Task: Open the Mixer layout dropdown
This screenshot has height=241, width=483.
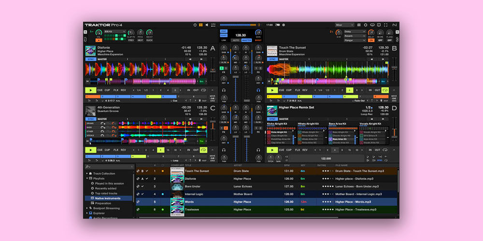Action: (345, 25)
